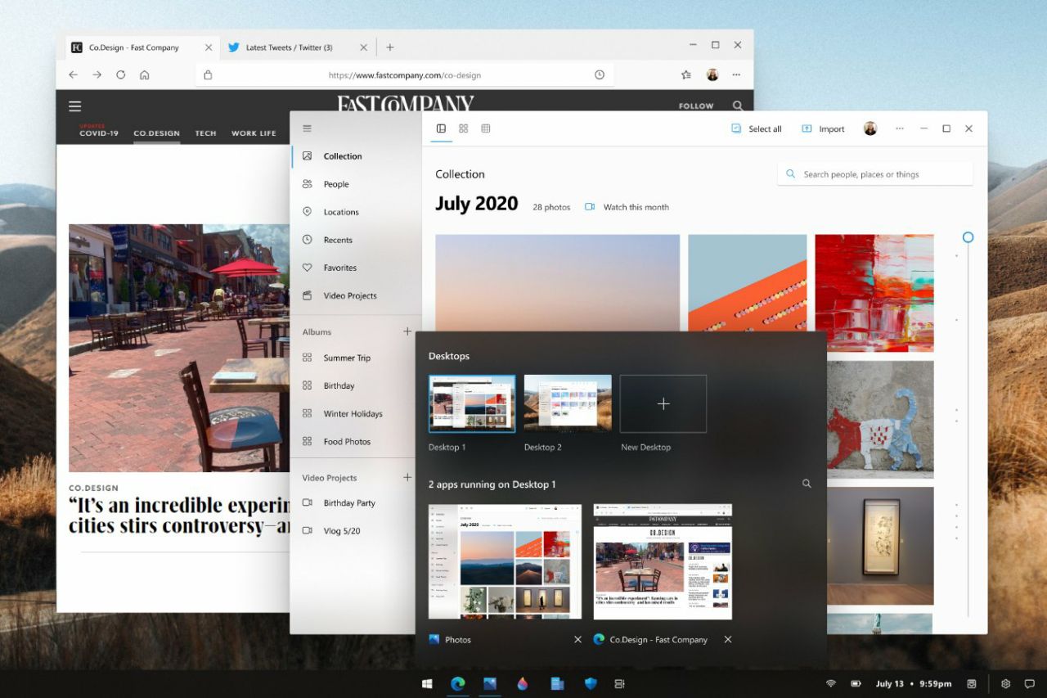Open browser favorites star icon

click(x=686, y=74)
